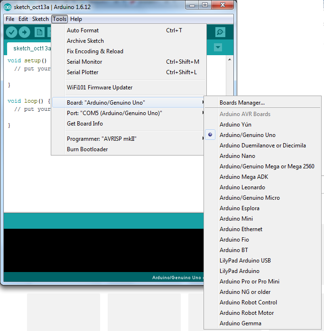
Task: Choose Arduino Leonardo board option
Action: tap(242, 187)
